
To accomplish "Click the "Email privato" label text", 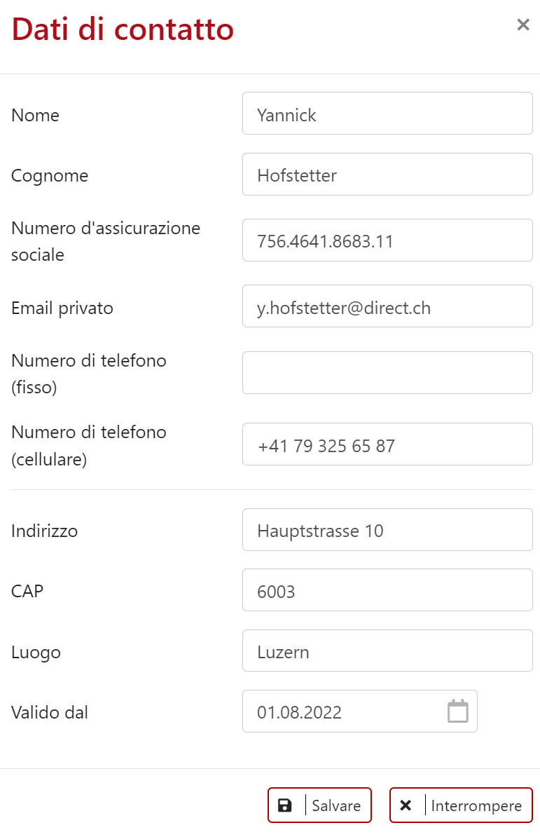I will click(62, 308).
